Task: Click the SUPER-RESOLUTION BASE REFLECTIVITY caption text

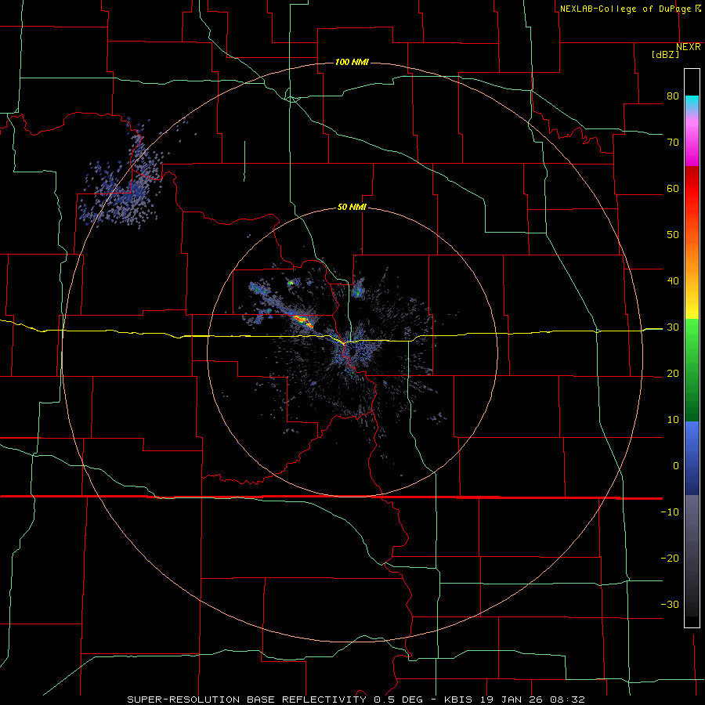Action: coord(247,700)
